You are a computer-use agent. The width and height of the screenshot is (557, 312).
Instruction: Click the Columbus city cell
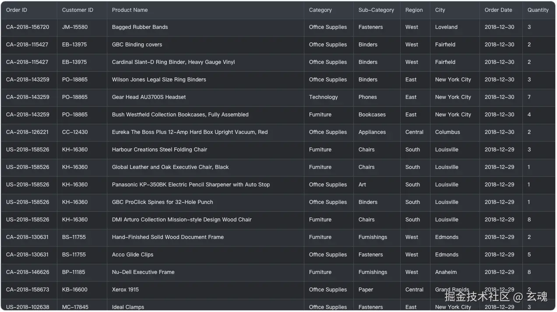[x=448, y=132]
